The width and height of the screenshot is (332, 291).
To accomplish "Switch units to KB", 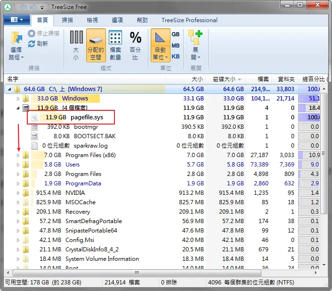I will click(176, 57).
